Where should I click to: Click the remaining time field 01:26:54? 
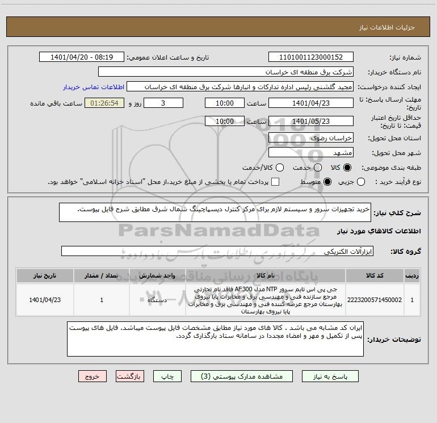click(x=104, y=103)
